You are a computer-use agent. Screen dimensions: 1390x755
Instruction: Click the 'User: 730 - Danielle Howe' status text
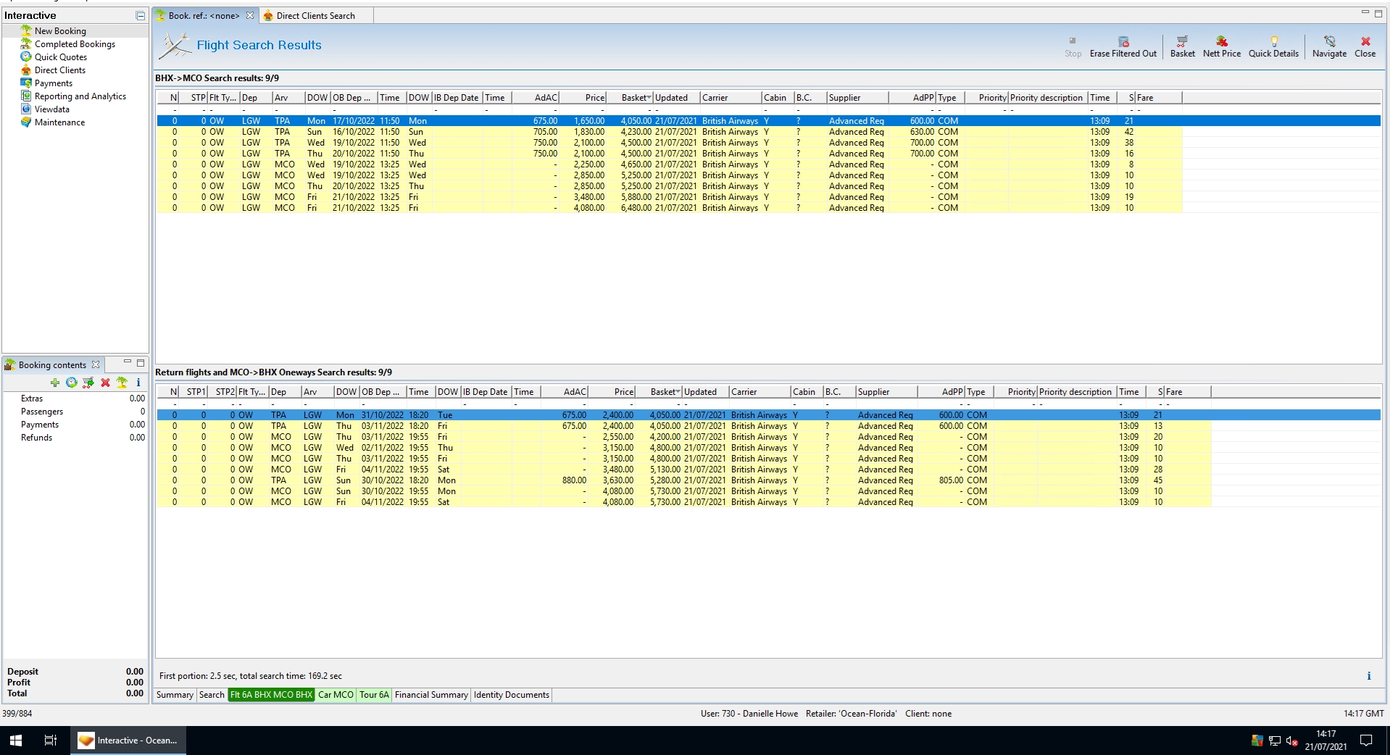749,714
